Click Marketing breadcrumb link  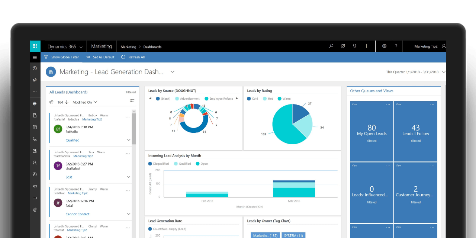point(128,47)
